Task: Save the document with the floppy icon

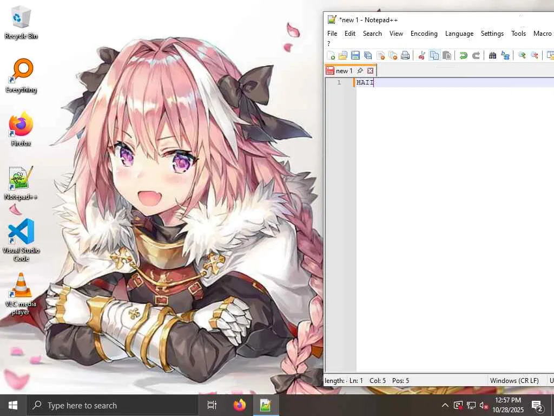Action: (x=355, y=55)
